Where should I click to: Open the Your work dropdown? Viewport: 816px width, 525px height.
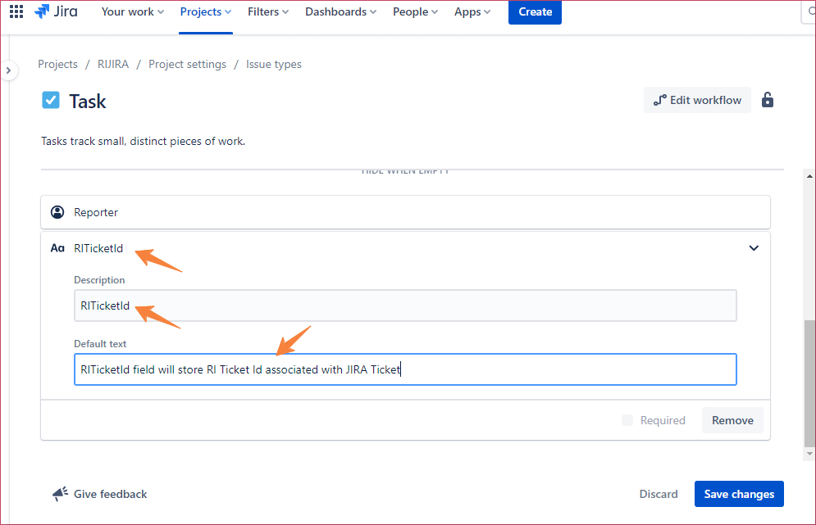[132, 11]
